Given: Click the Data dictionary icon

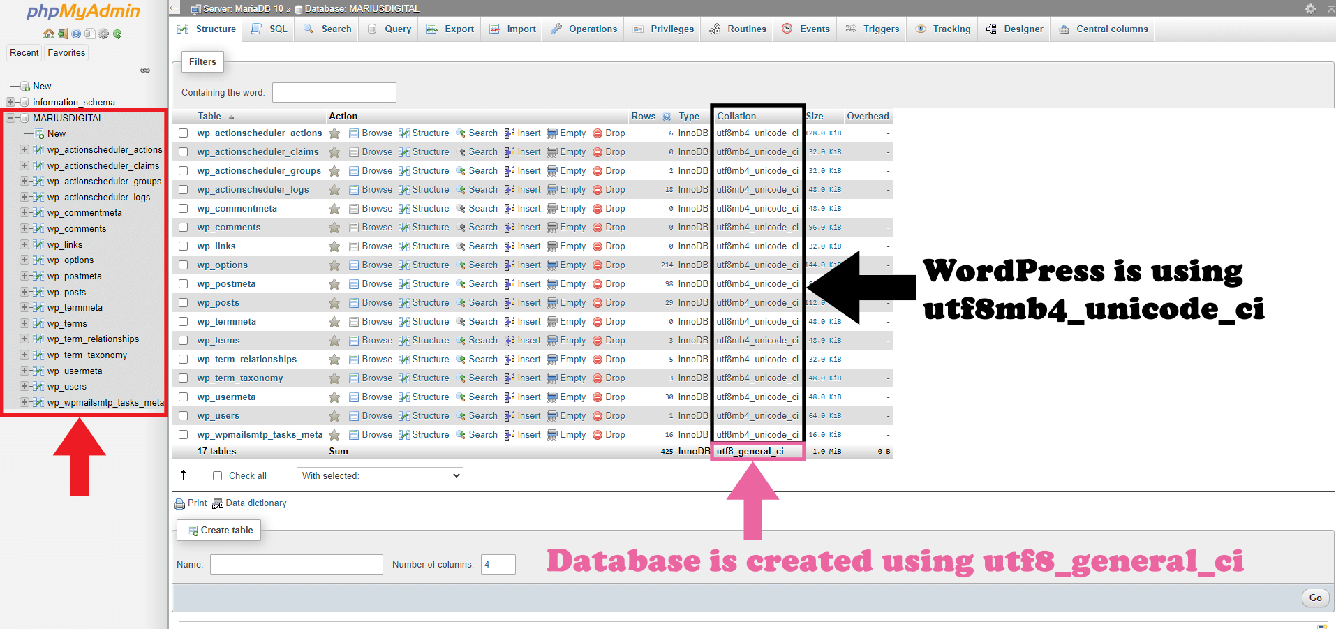Looking at the screenshot, I should tap(218, 503).
